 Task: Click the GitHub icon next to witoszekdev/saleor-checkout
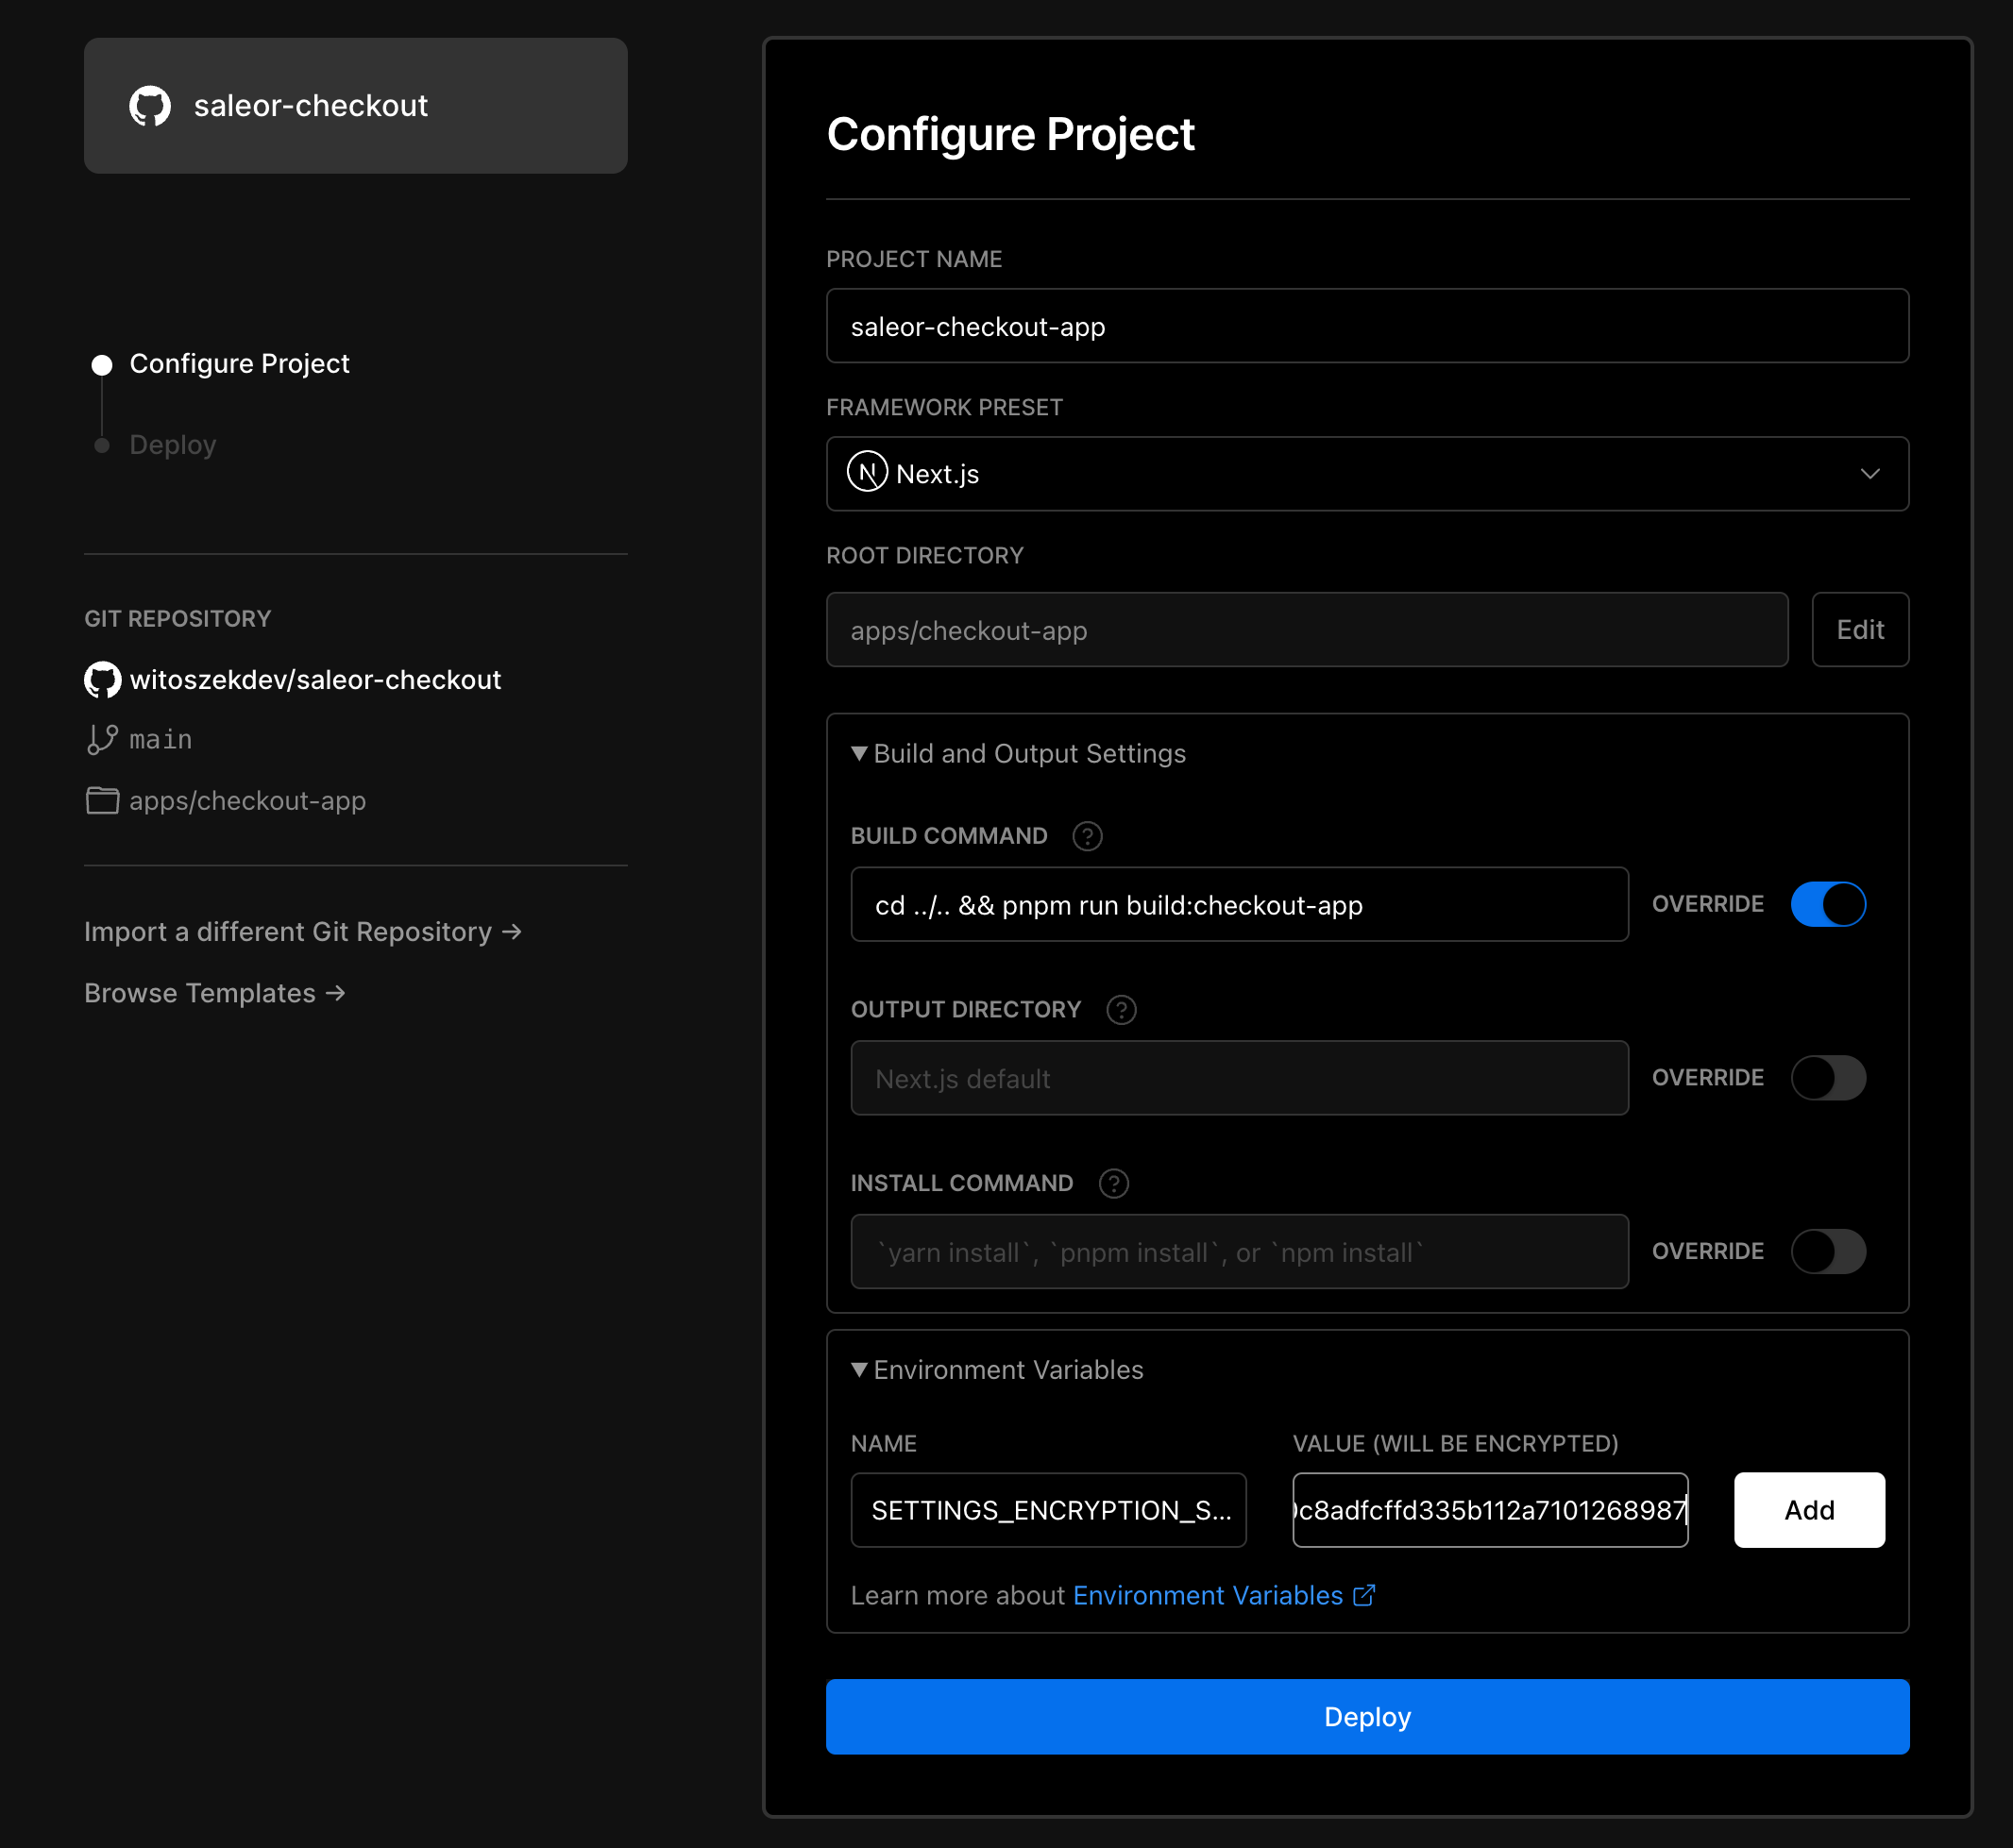tap(102, 680)
